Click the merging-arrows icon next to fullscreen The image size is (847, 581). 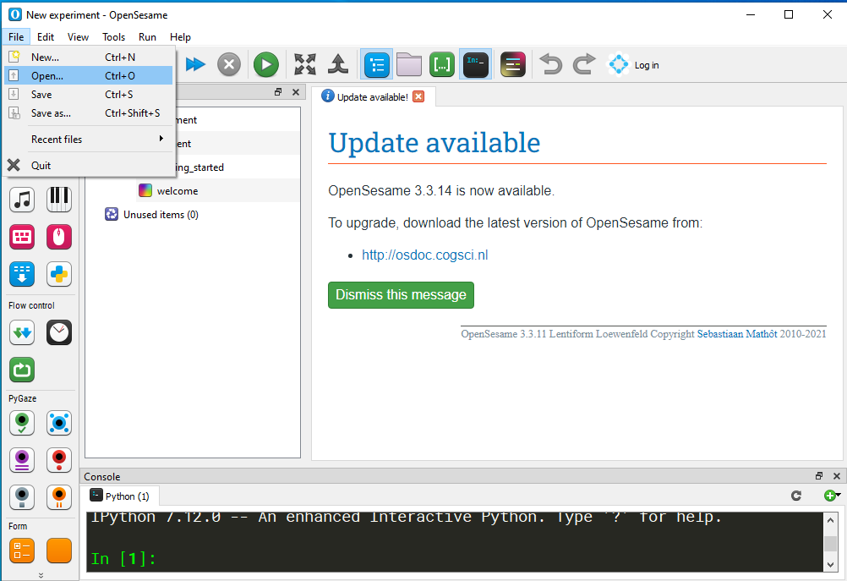[338, 65]
